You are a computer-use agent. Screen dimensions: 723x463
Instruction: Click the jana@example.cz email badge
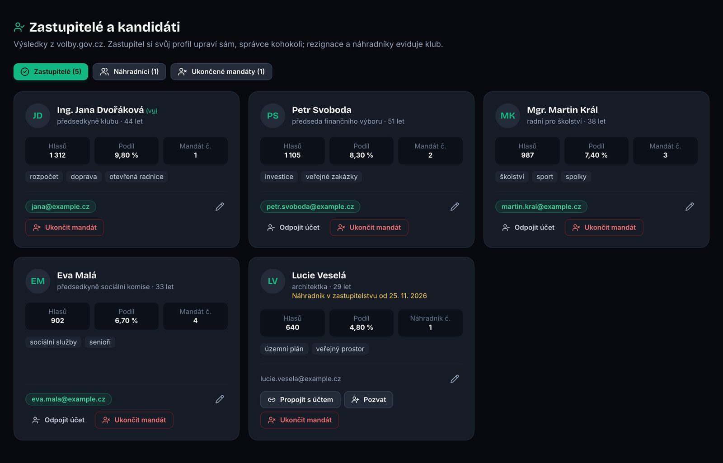point(61,206)
